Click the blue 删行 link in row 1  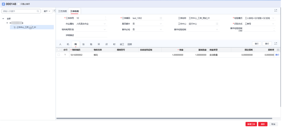pos(277,55)
